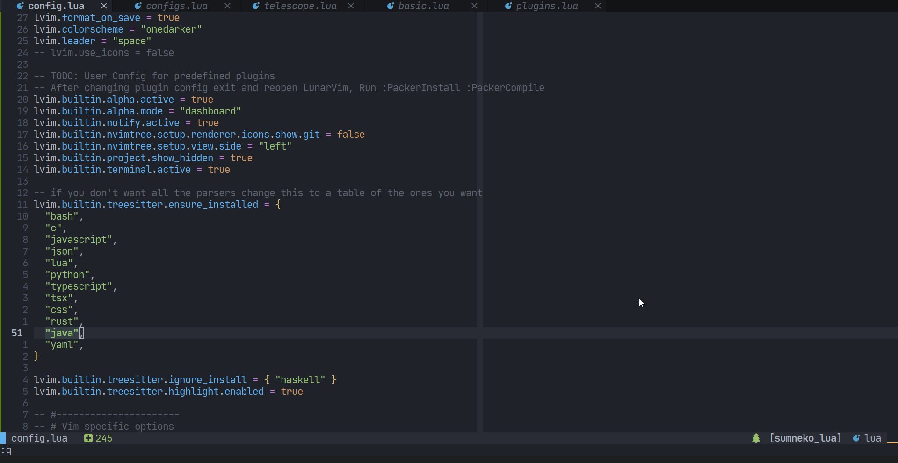Click the "javascript" parser entry
The image size is (898, 463).
coord(79,240)
